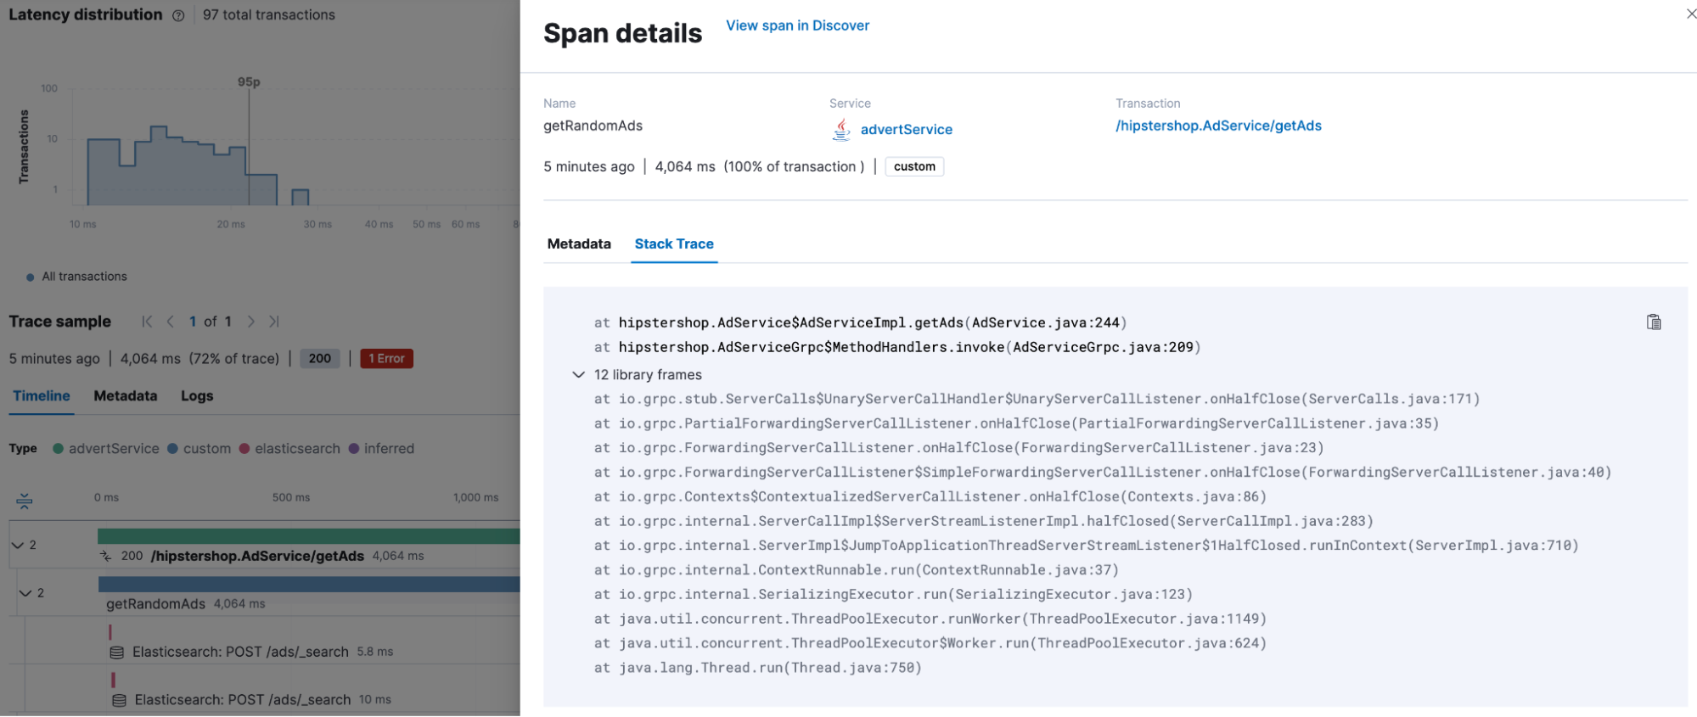This screenshot has width=1697, height=717.
Task: Click the elasticsearch legend color dot
Action: tap(244, 449)
